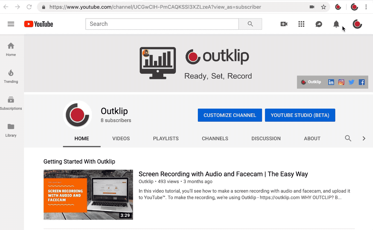This screenshot has width=373, height=230.
Task: Switch to the ABOUT tab
Action: coord(312,139)
